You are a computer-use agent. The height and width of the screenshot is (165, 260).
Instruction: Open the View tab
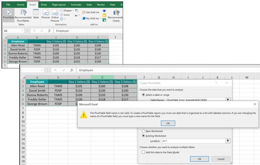[113, 5]
